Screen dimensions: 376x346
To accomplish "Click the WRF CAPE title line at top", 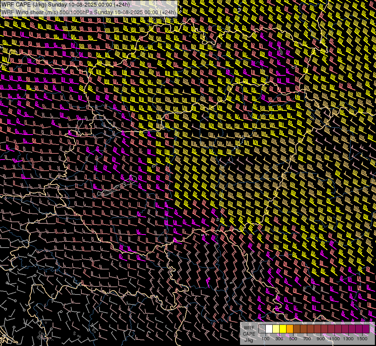I will pos(65,5).
